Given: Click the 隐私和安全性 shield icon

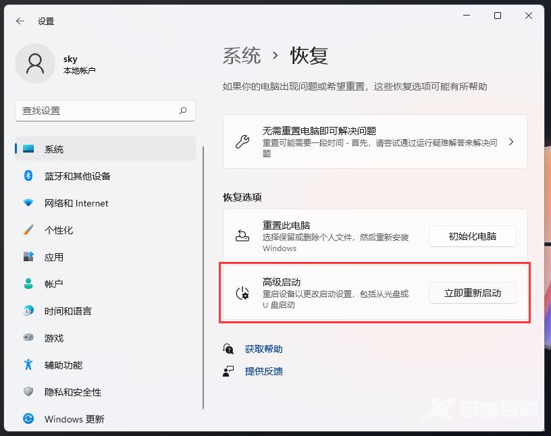Looking at the screenshot, I should [x=27, y=392].
